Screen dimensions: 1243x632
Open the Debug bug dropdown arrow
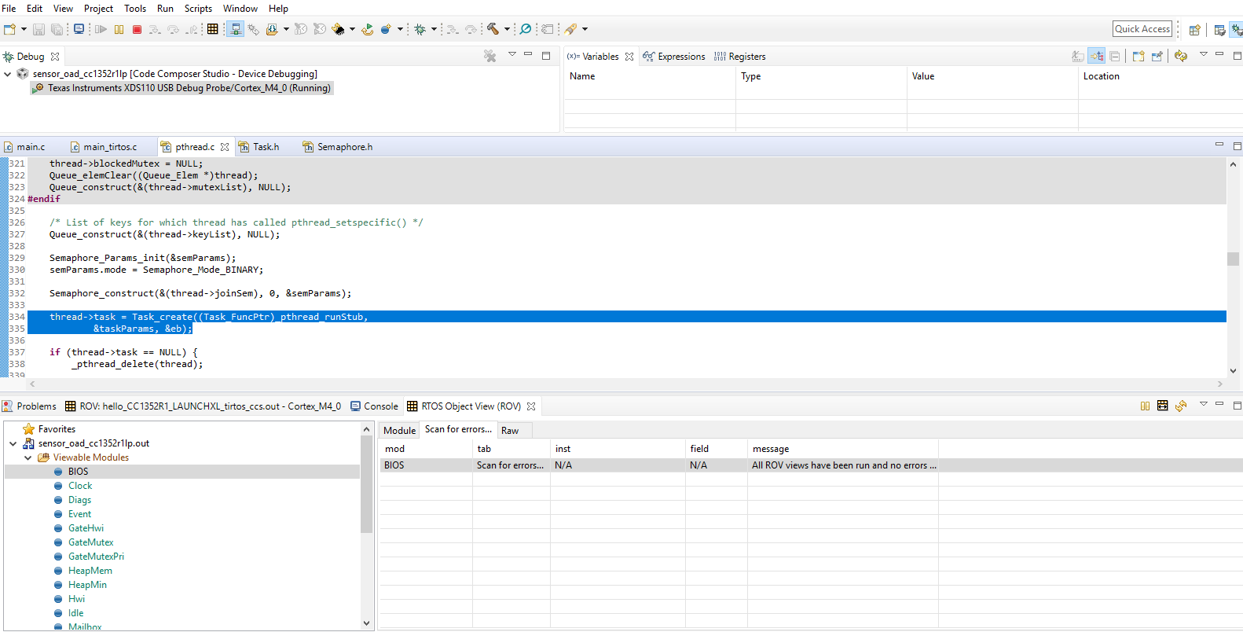[x=434, y=29]
